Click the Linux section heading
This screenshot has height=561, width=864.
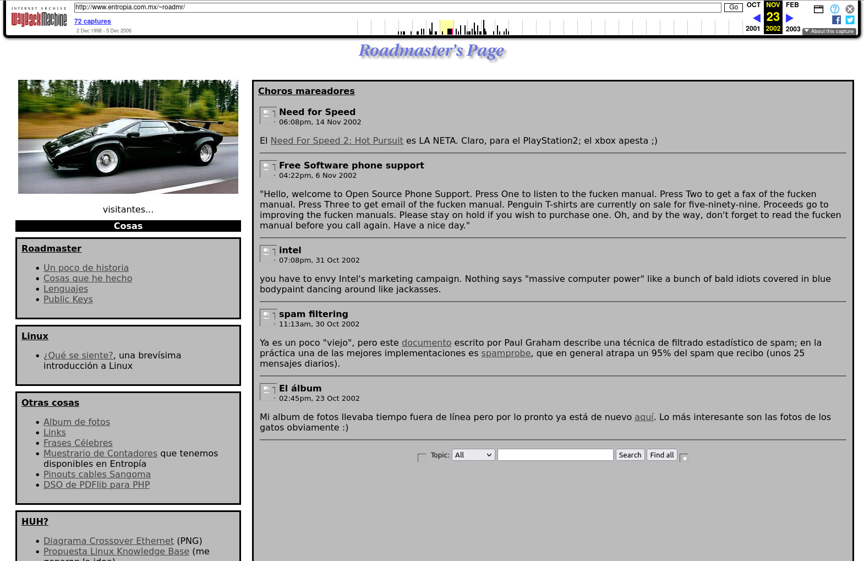click(35, 336)
